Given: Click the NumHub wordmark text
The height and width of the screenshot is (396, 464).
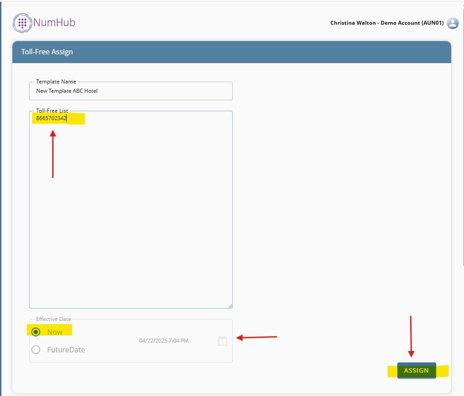Looking at the screenshot, I should (54, 23).
